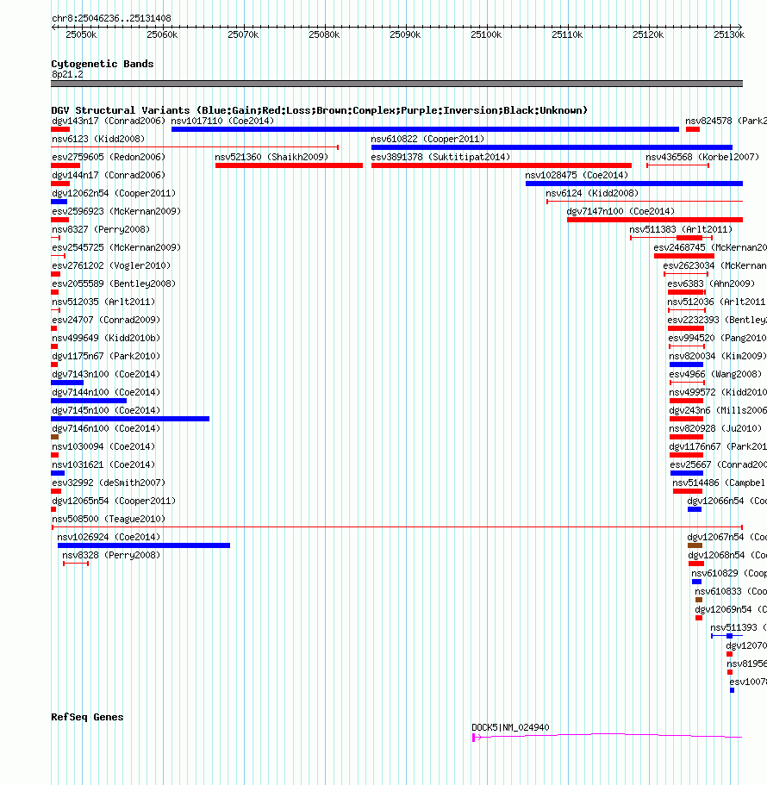Open dgv12062n54 (Cooper2011) entry
Viewport: 767px width, 785px height.
tap(114, 193)
